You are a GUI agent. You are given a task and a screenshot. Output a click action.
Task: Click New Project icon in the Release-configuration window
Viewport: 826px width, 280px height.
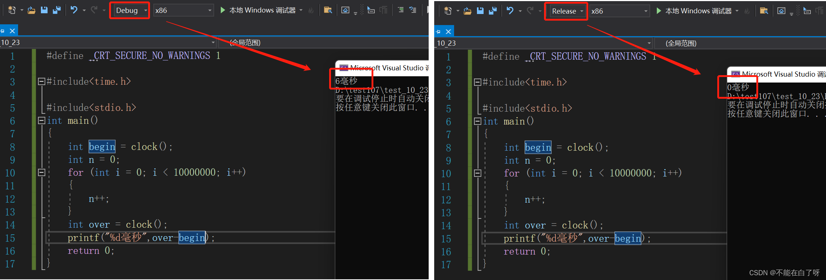(448, 11)
